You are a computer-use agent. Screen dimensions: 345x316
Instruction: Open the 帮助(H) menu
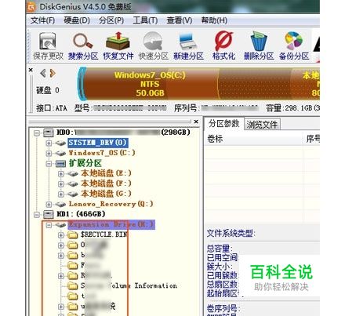click(x=214, y=20)
